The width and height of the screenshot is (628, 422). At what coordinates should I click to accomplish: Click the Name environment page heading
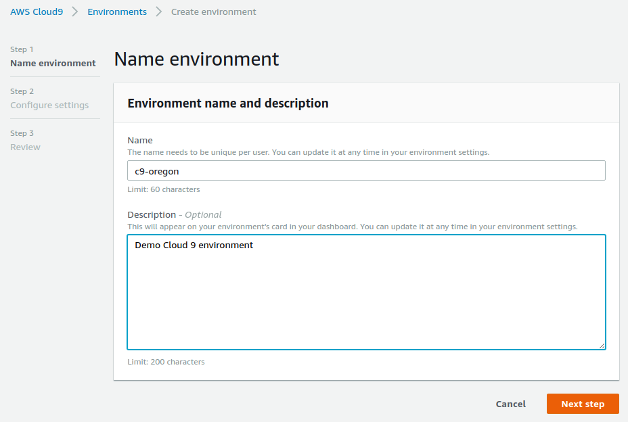[x=196, y=60]
